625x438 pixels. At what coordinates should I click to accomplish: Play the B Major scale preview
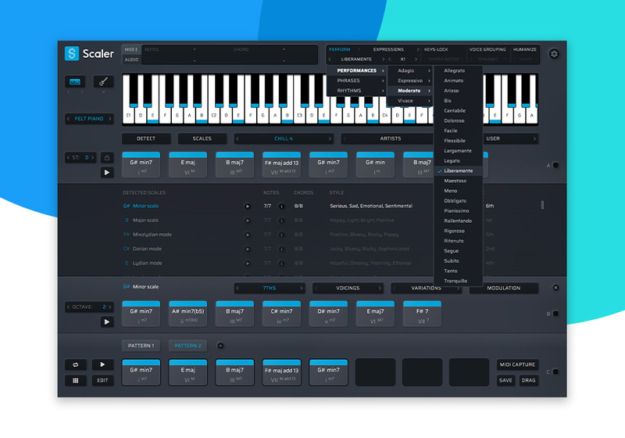pyautogui.click(x=247, y=221)
